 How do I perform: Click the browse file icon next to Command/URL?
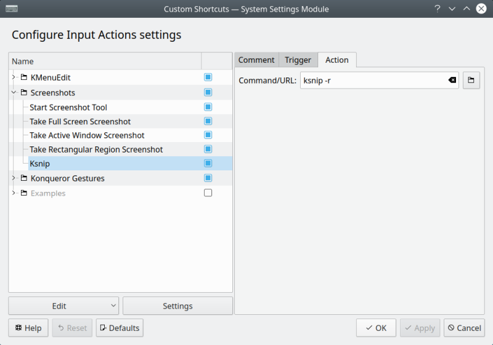471,81
